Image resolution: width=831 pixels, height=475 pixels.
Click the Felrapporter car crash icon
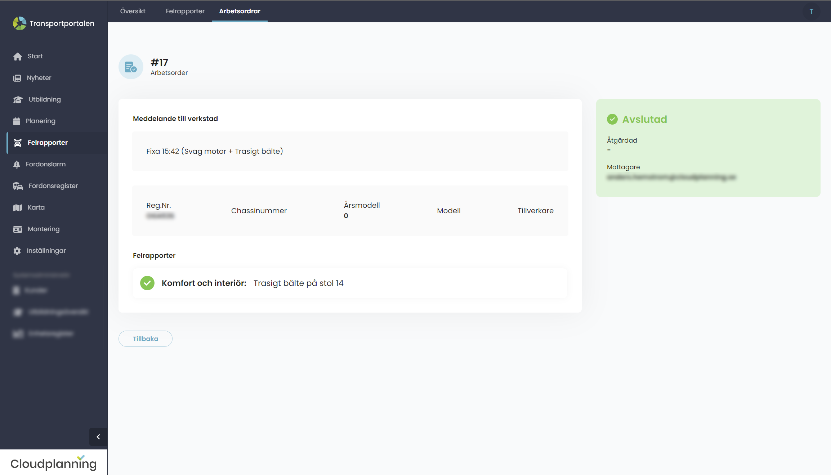(17, 143)
